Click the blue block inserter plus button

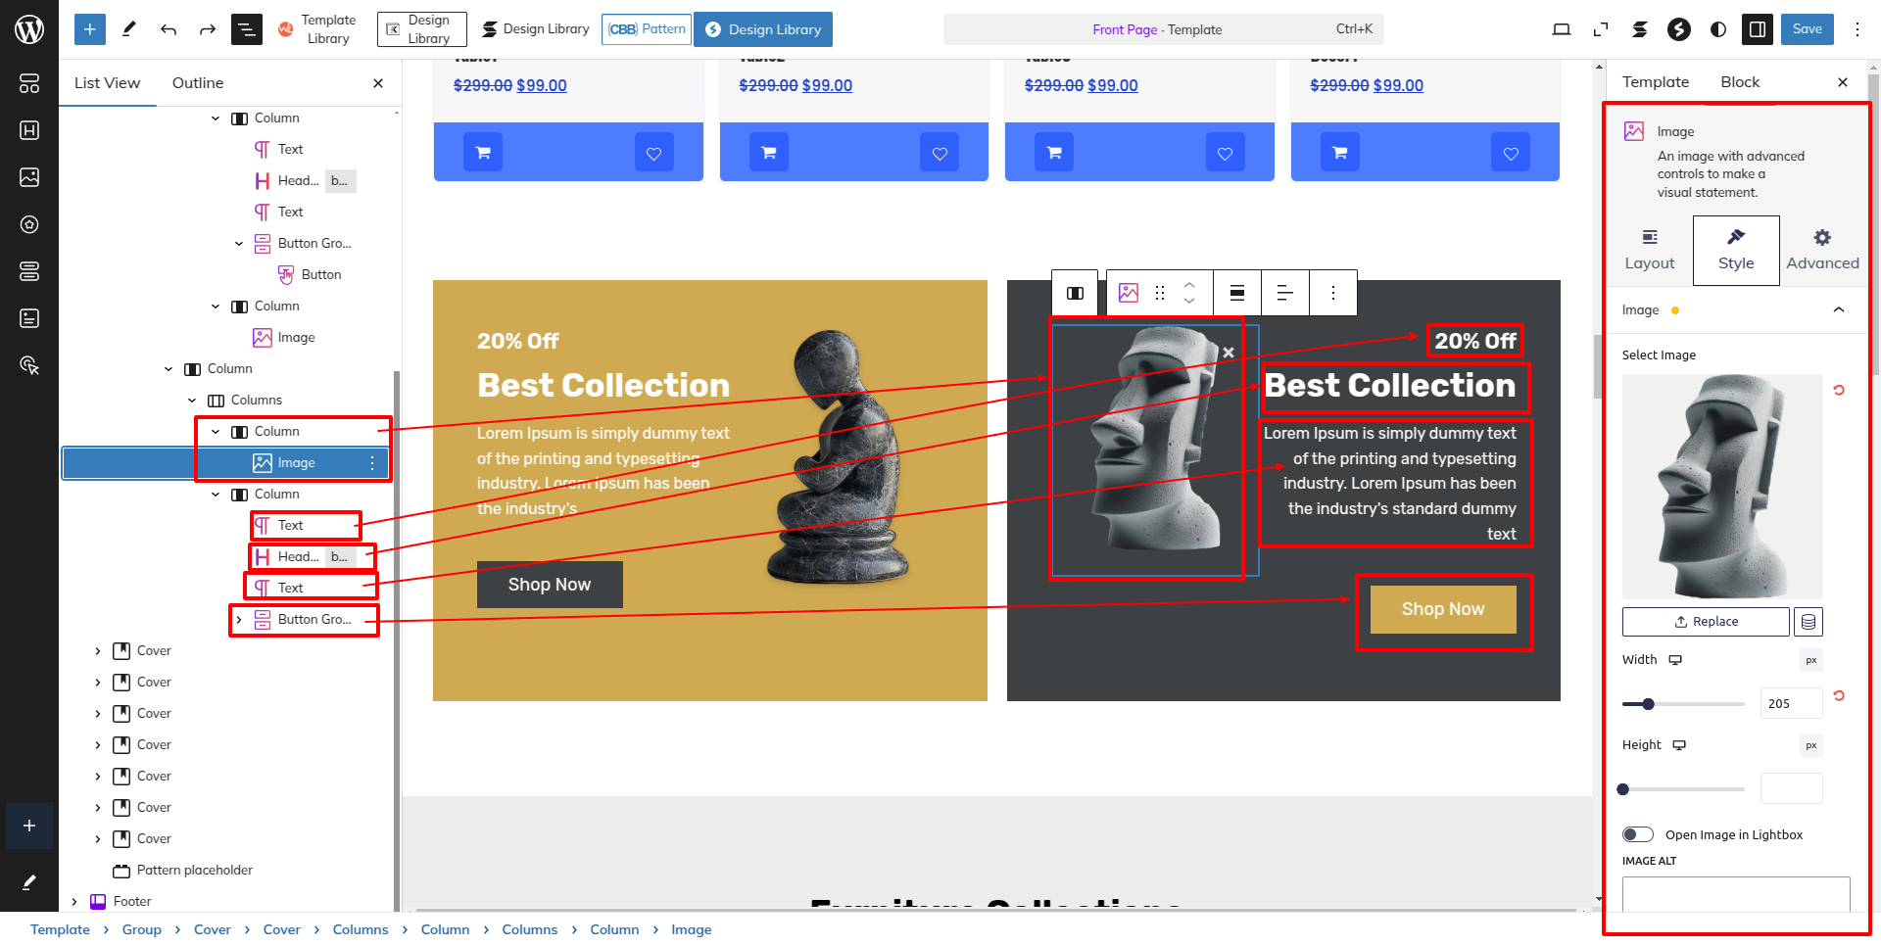click(89, 29)
